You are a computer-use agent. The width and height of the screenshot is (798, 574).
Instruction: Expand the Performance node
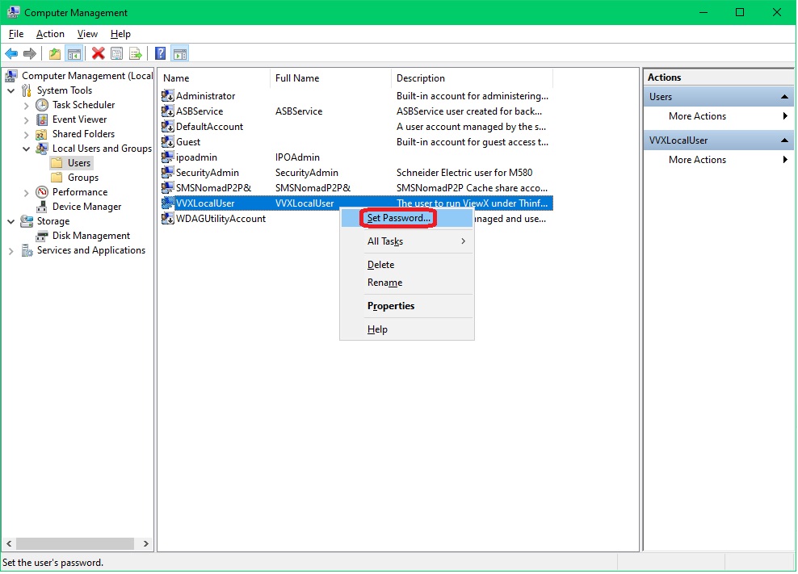pyautogui.click(x=27, y=193)
